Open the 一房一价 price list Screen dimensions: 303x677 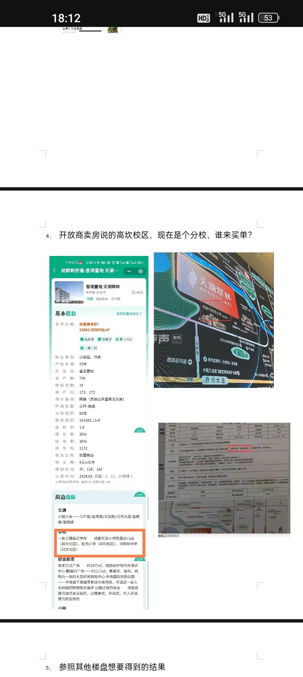[x=89, y=348]
